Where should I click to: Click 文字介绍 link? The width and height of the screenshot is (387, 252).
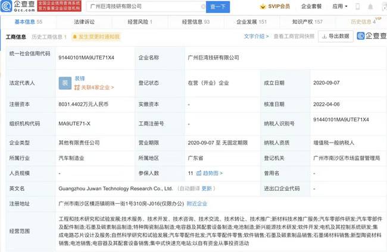point(256,36)
